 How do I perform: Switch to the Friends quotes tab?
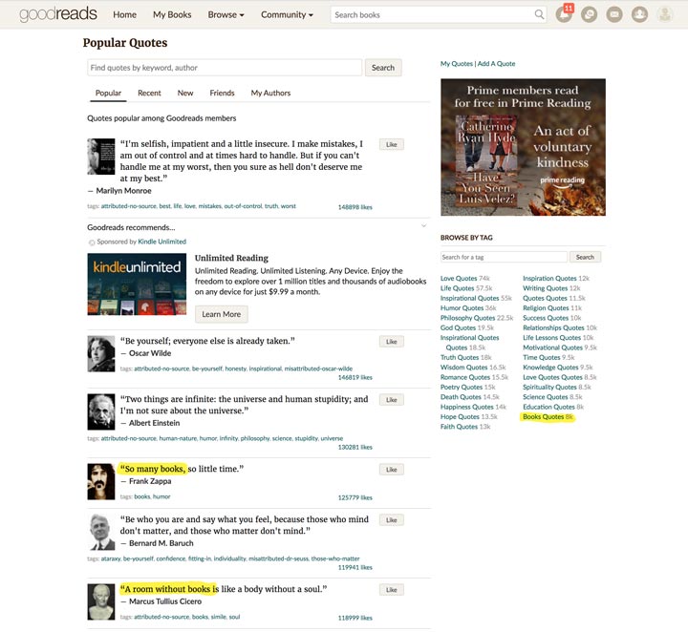222,93
